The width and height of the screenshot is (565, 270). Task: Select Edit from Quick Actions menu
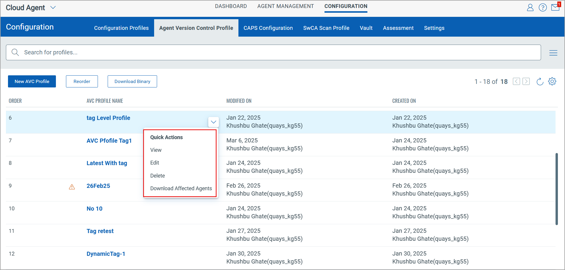coord(155,163)
